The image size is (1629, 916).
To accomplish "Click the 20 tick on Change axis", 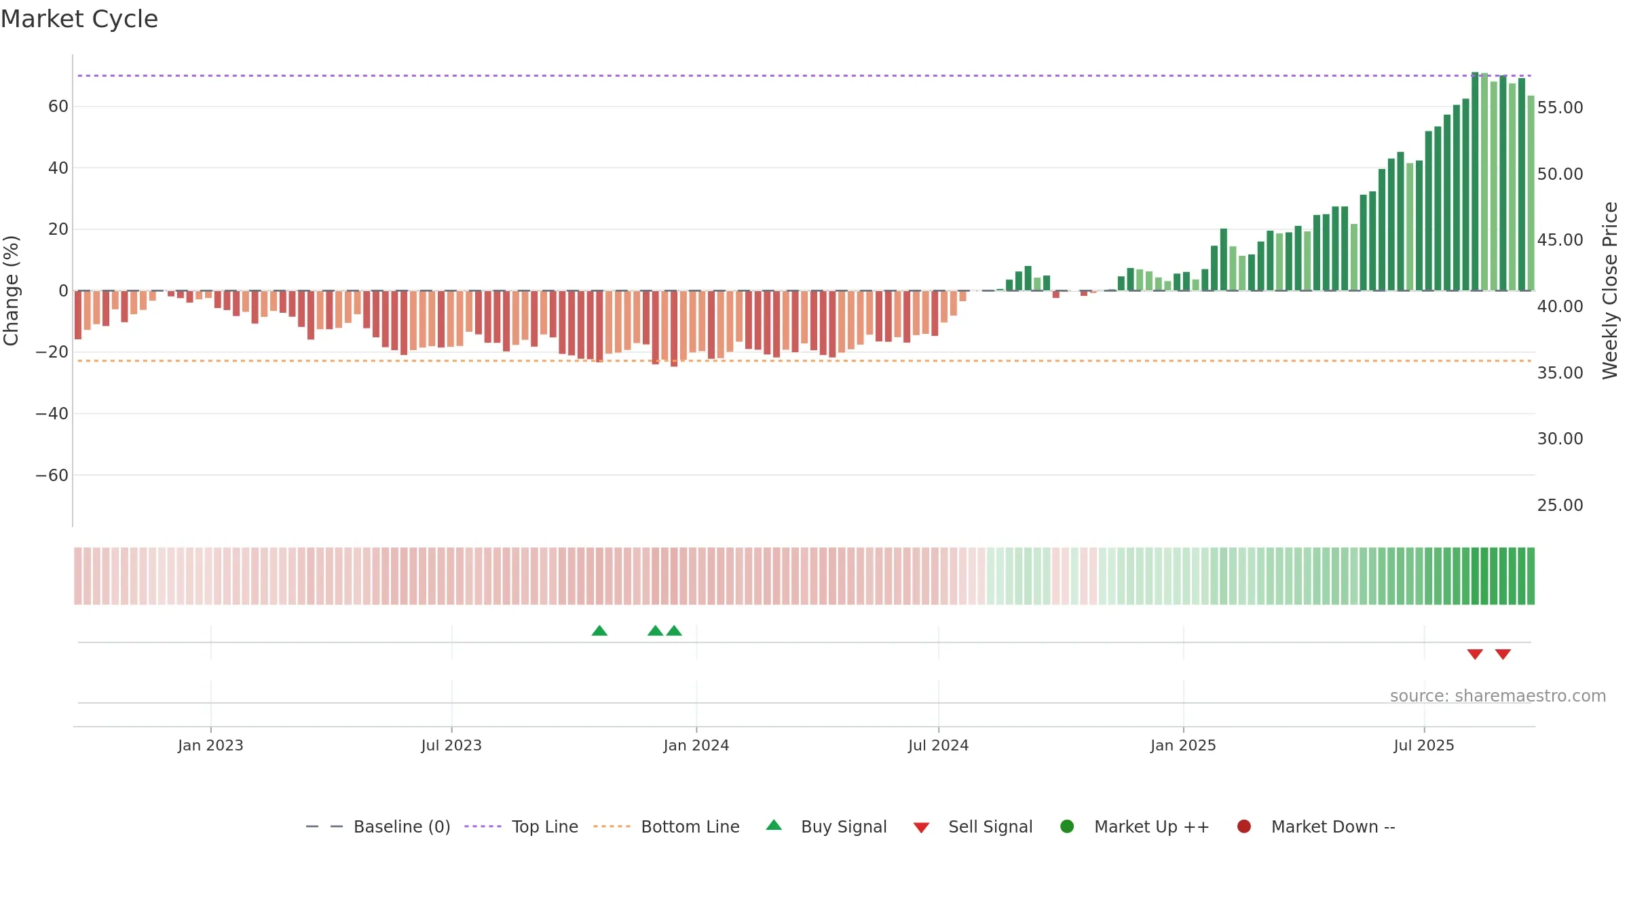I will pyautogui.click(x=58, y=229).
